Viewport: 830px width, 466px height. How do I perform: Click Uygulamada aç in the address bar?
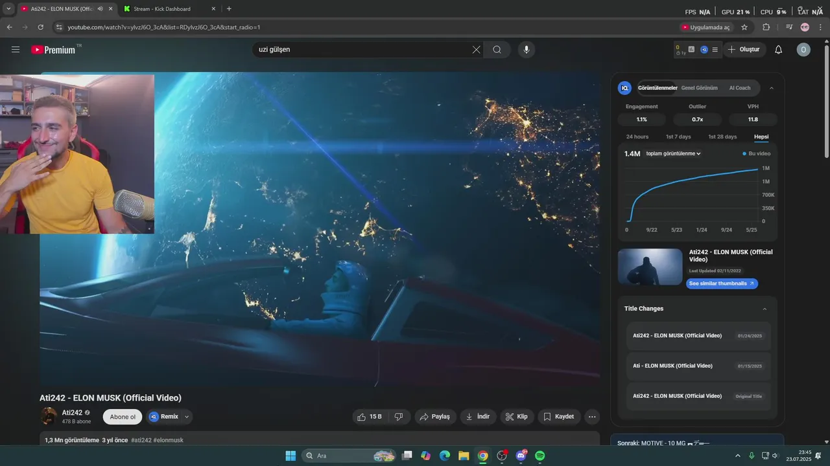click(x=705, y=27)
